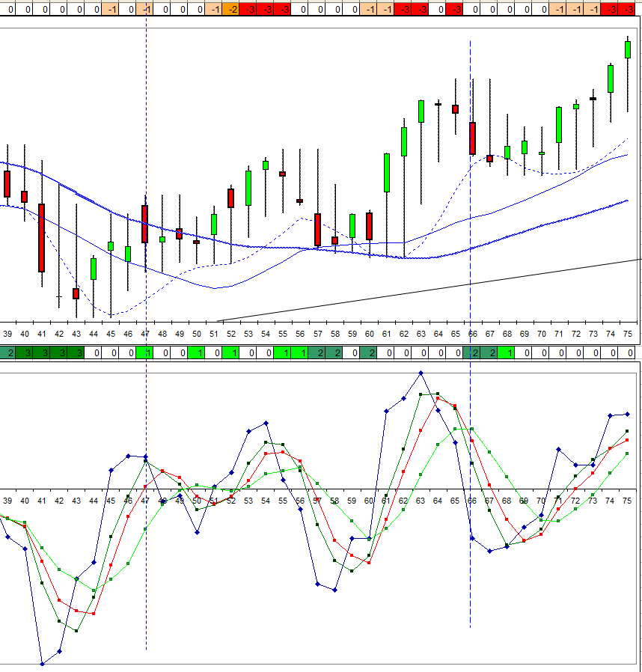Select the bright green "1" middle-row cell at bar 52
This screenshot has height=672, width=642.
(231, 353)
